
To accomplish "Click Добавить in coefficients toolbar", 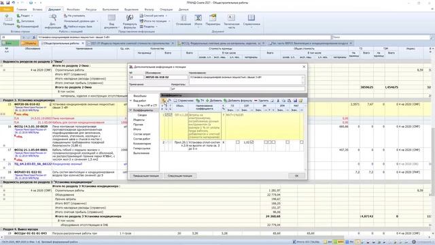I will click(x=213, y=101).
